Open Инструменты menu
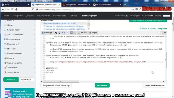The width and height of the screenshot is (174, 98). tap(43, 16)
